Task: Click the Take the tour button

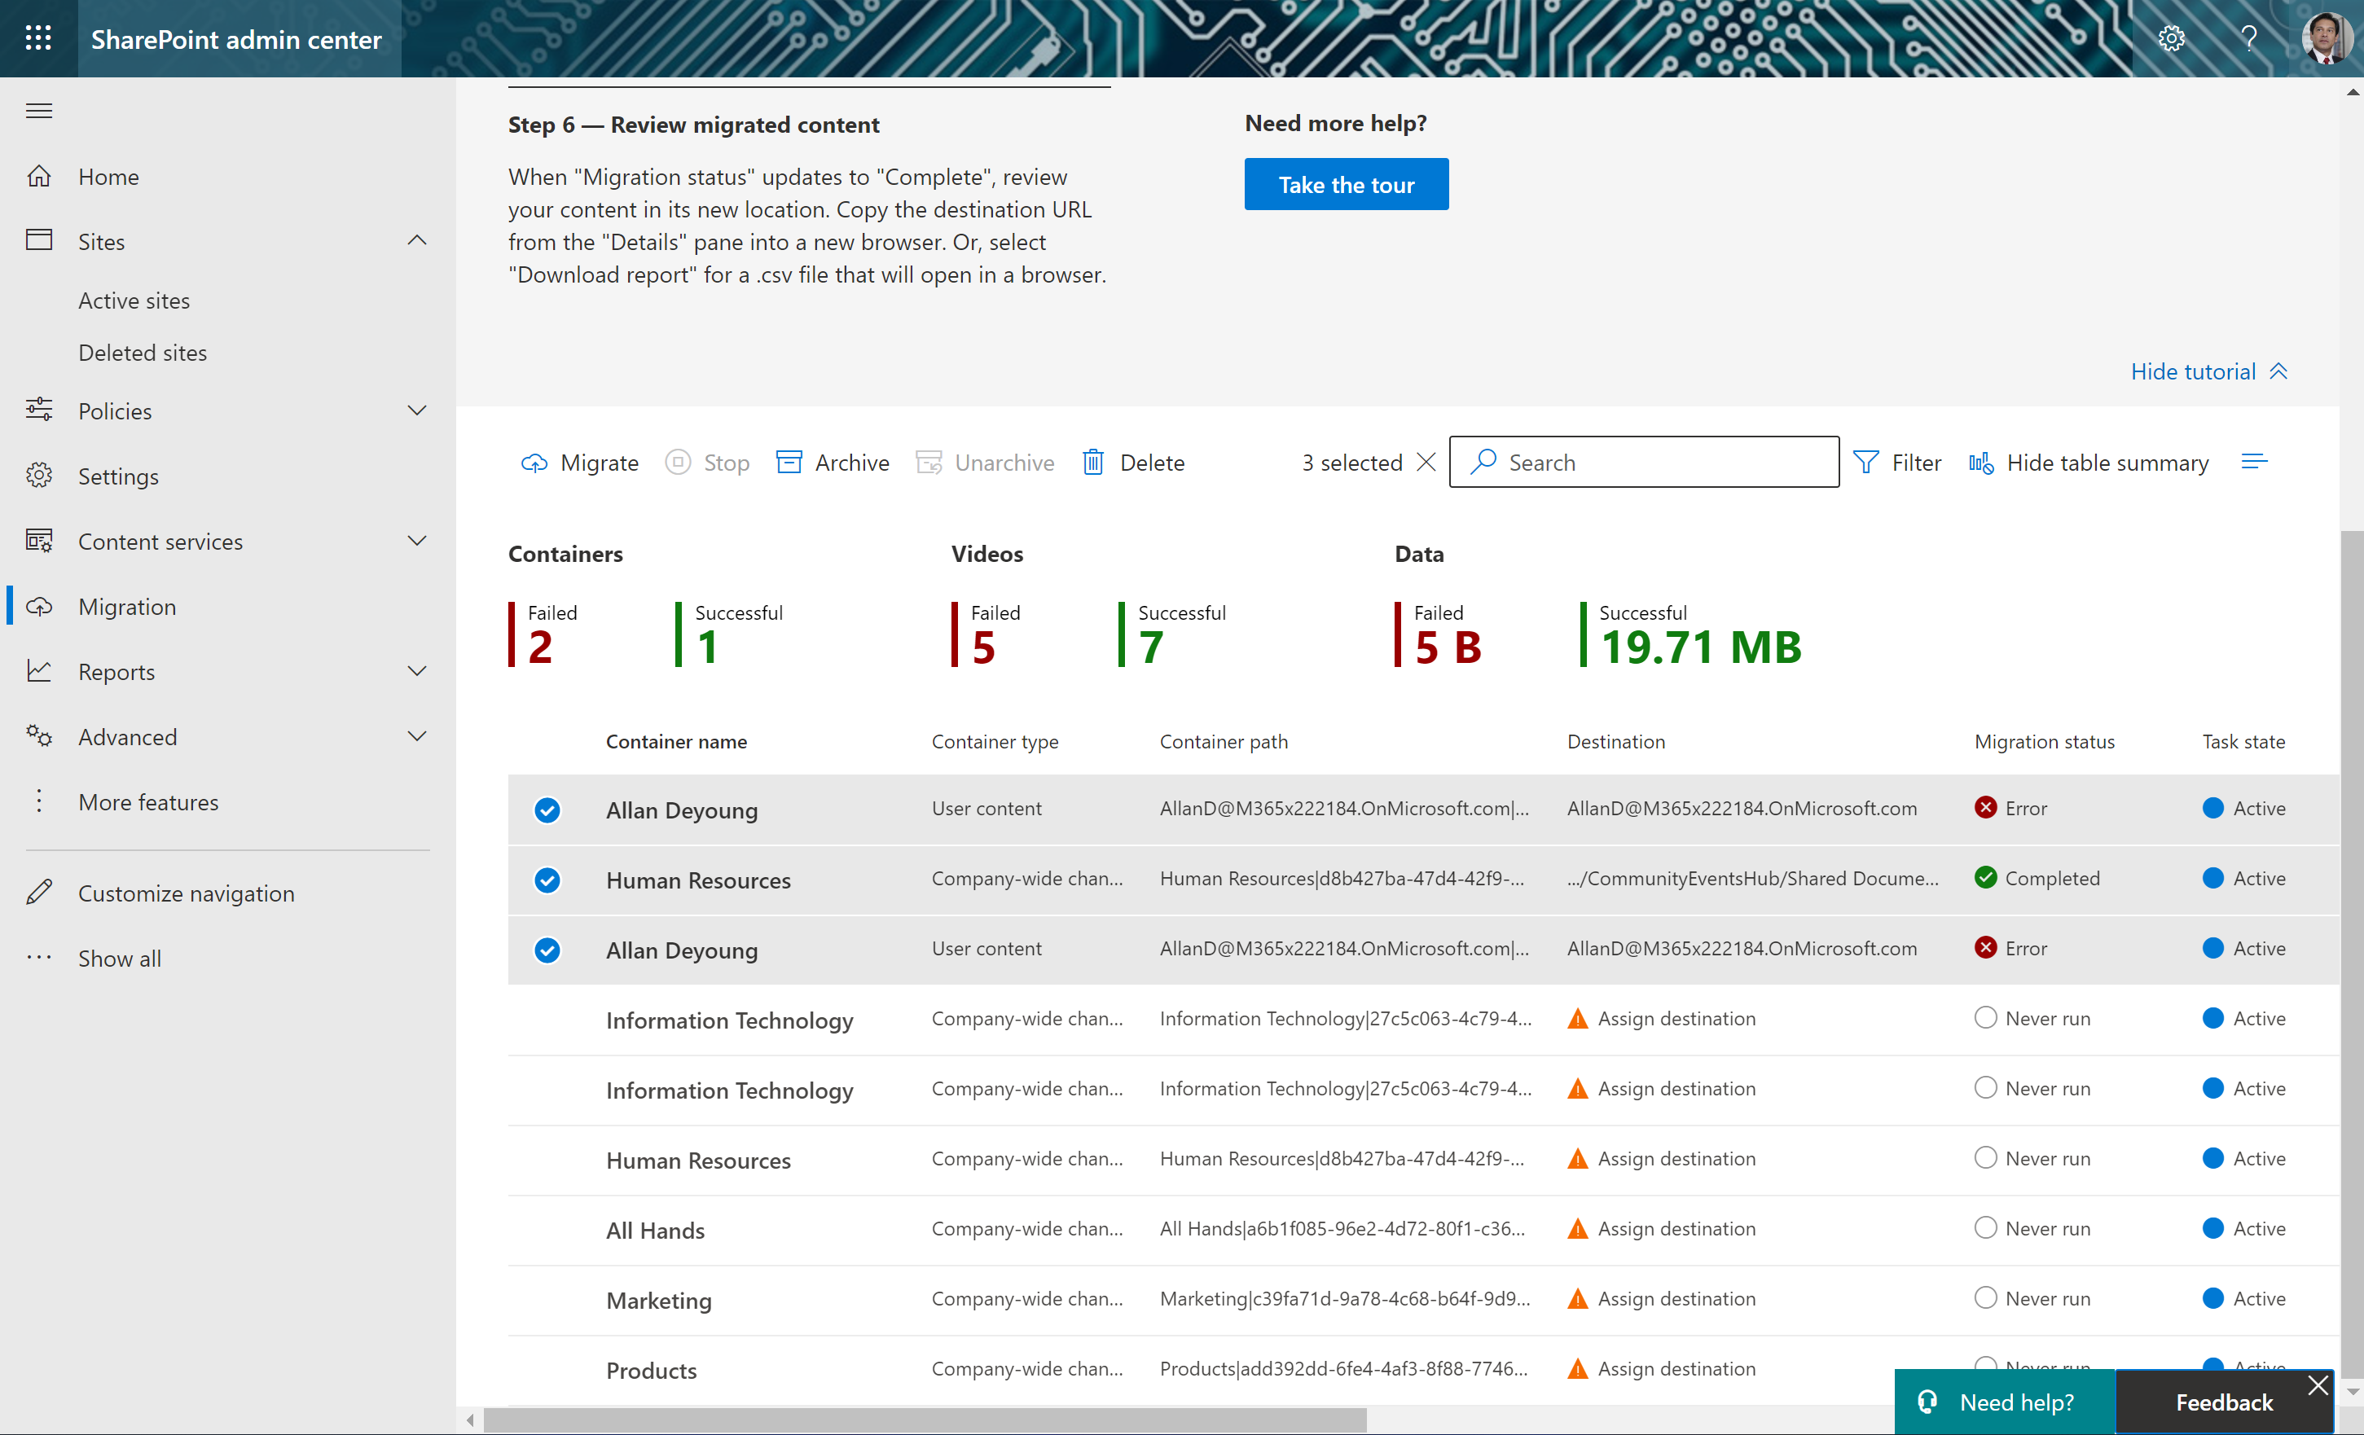Action: [1345, 184]
